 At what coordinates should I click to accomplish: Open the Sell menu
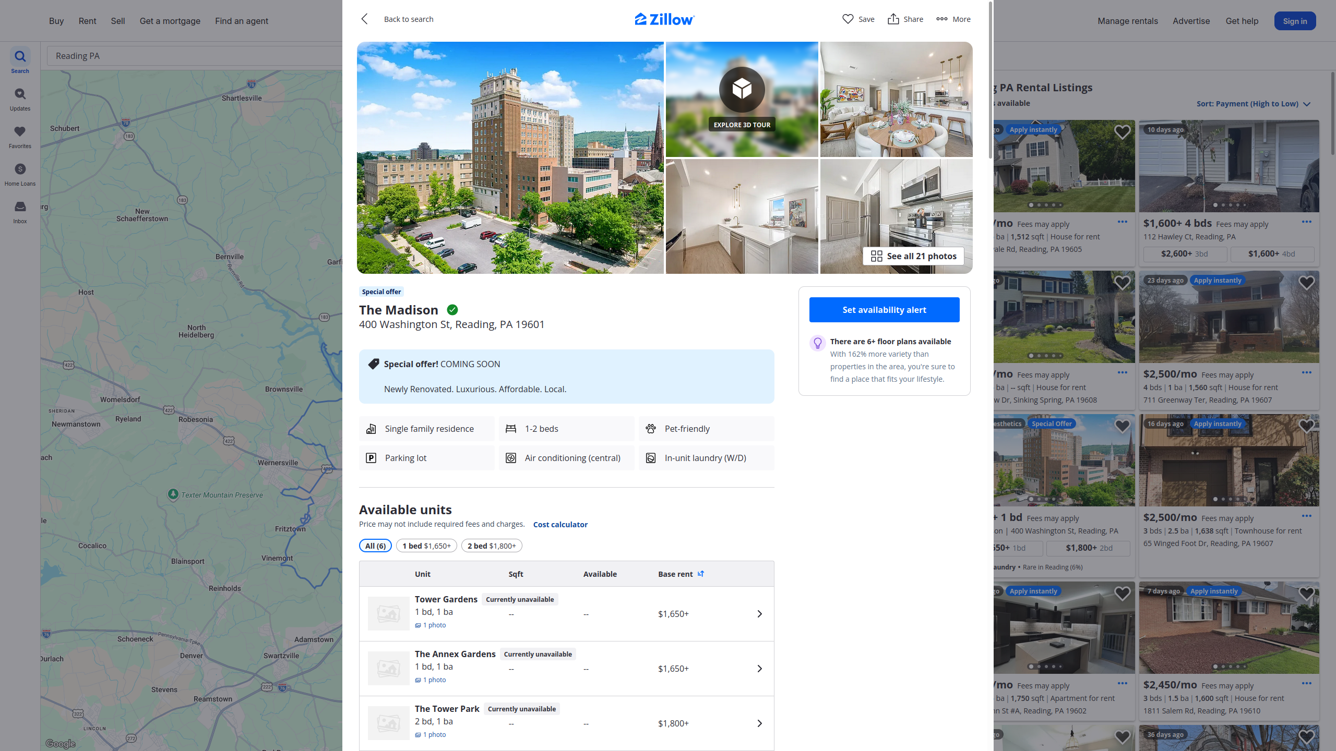(x=118, y=21)
